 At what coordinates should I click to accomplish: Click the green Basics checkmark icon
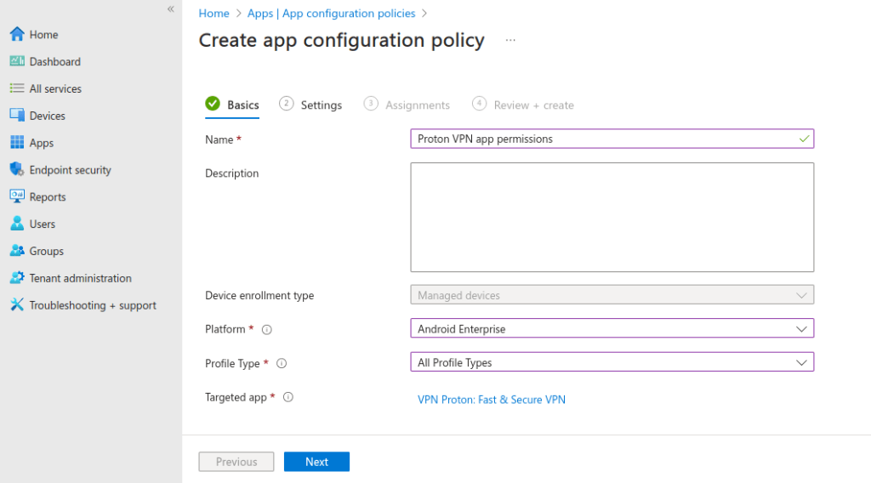pyautogui.click(x=213, y=104)
